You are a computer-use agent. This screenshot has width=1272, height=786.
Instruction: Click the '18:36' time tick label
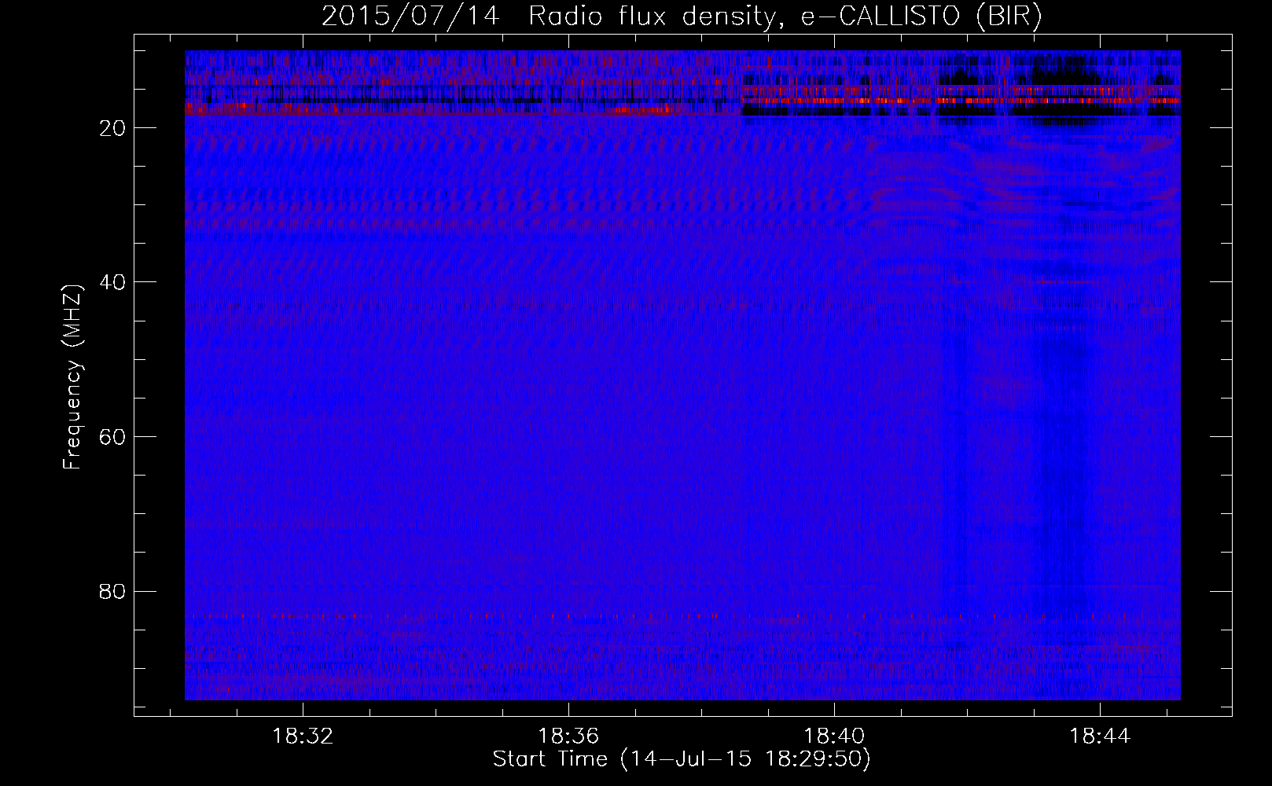pyautogui.click(x=568, y=736)
